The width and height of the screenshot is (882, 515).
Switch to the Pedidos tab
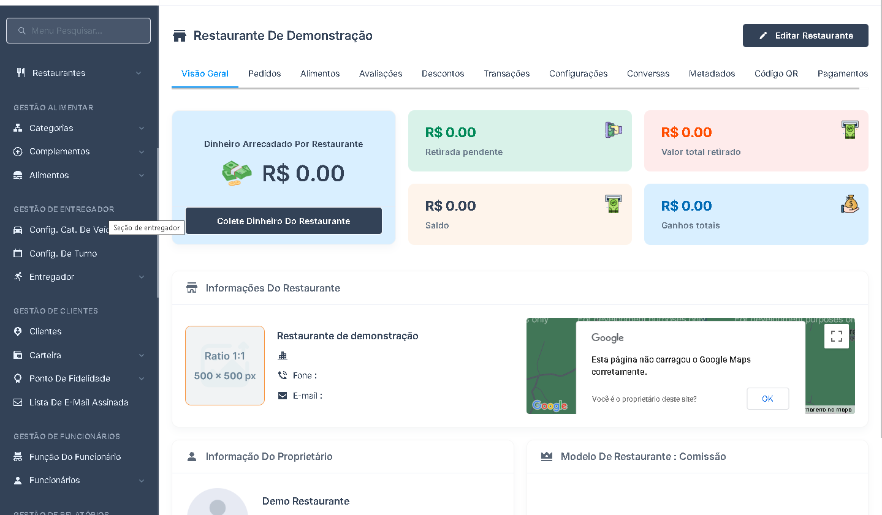(x=264, y=73)
